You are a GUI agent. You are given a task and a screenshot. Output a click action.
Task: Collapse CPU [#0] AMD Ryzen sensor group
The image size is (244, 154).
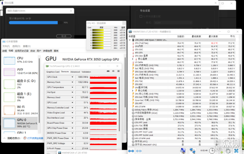[130, 40]
